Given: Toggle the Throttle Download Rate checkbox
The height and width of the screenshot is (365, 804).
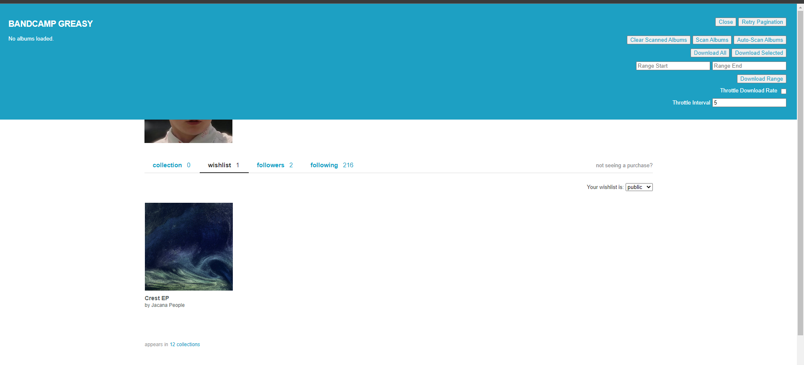Looking at the screenshot, I should point(783,91).
